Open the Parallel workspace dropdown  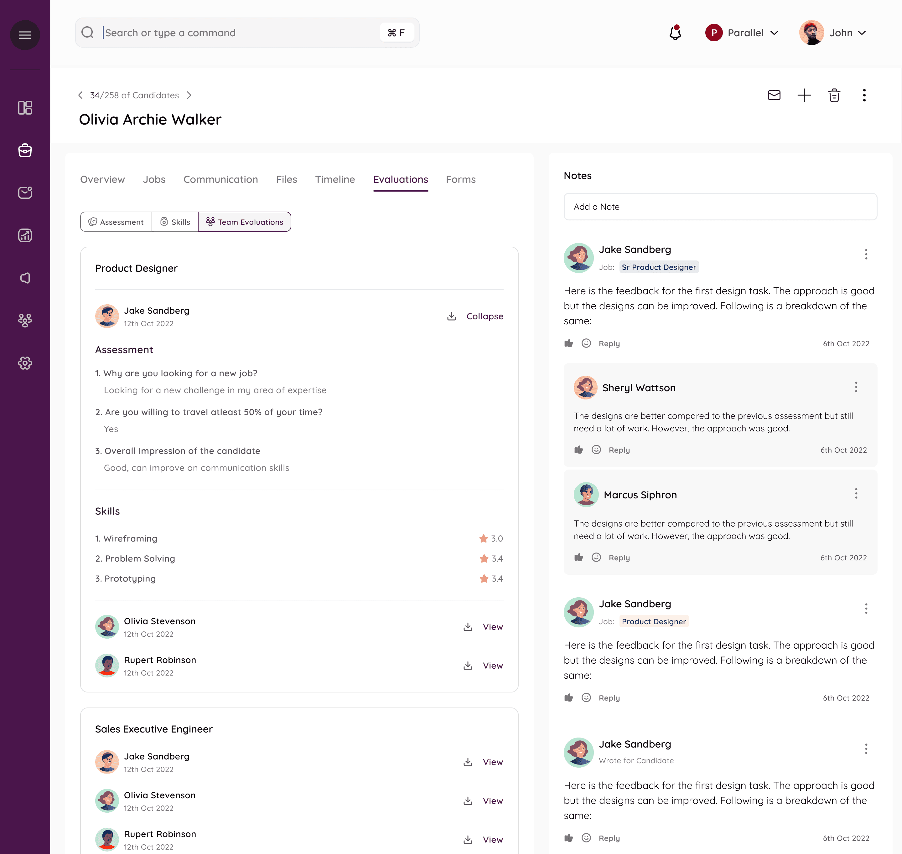742,33
